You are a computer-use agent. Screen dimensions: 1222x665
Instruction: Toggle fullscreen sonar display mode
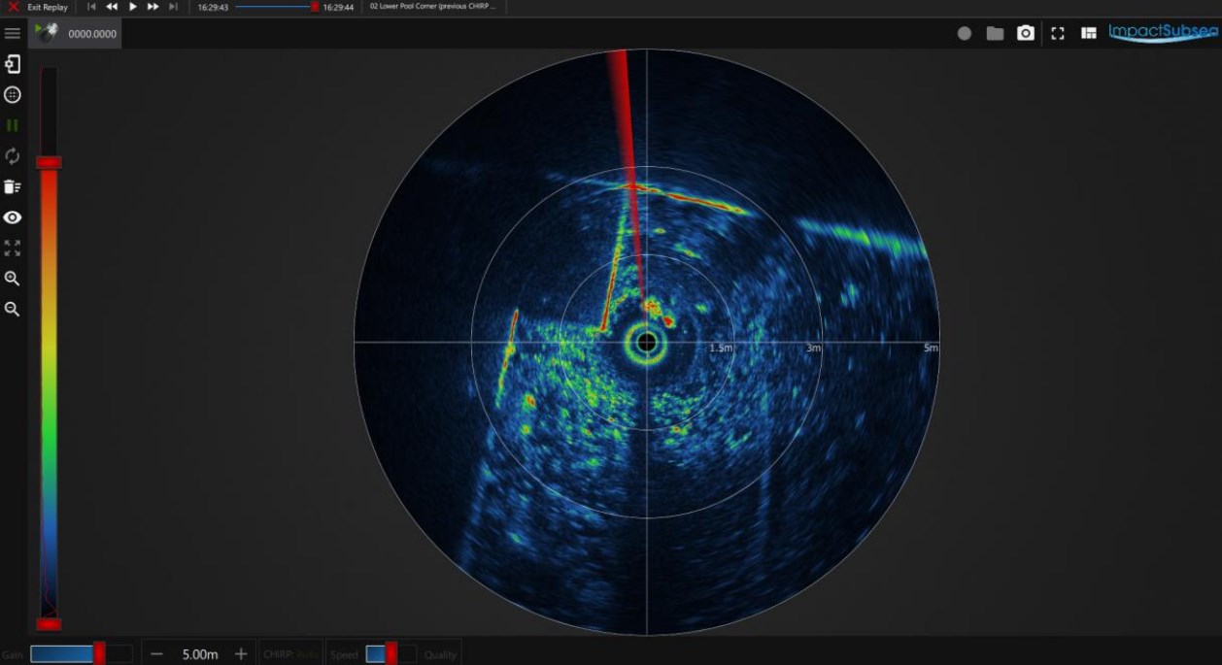[1058, 32]
